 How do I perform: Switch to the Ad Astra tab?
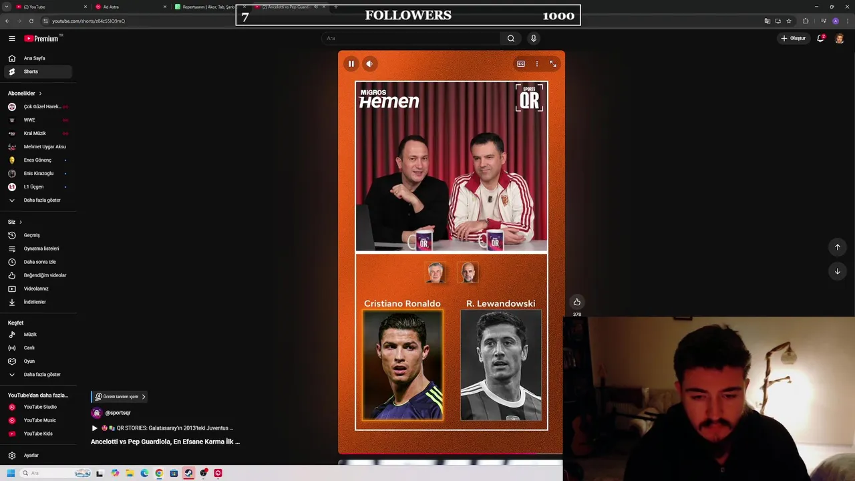pyautogui.click(x=130, y=7)
